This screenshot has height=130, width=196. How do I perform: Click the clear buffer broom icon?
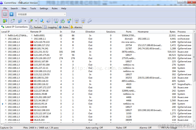coord(31,21)
